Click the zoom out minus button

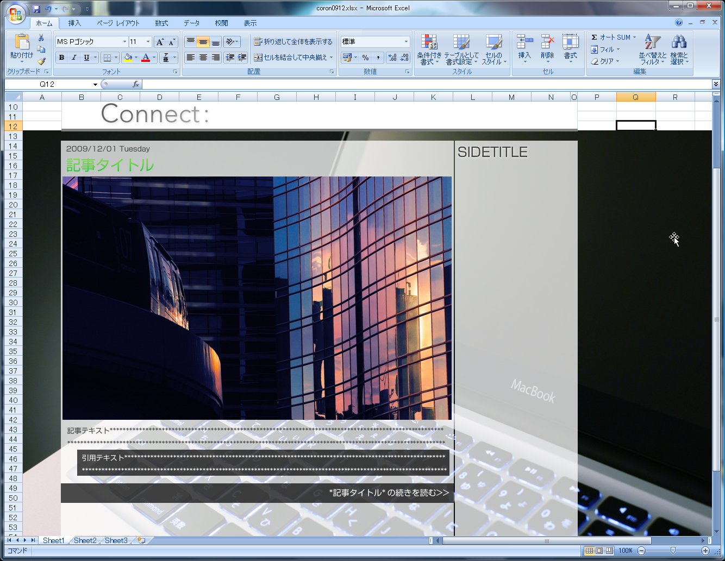pos(641,551)
